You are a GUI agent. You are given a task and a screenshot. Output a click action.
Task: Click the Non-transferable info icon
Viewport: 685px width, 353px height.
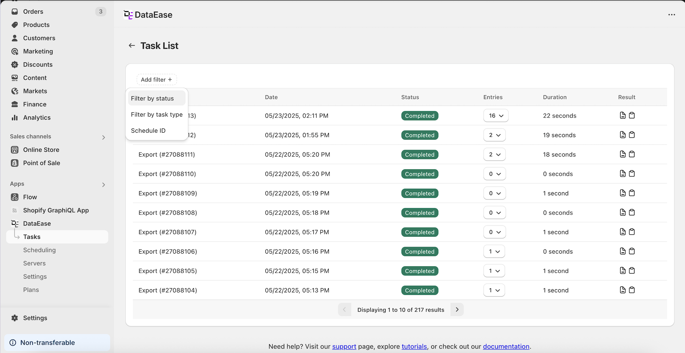coord(13,343)
